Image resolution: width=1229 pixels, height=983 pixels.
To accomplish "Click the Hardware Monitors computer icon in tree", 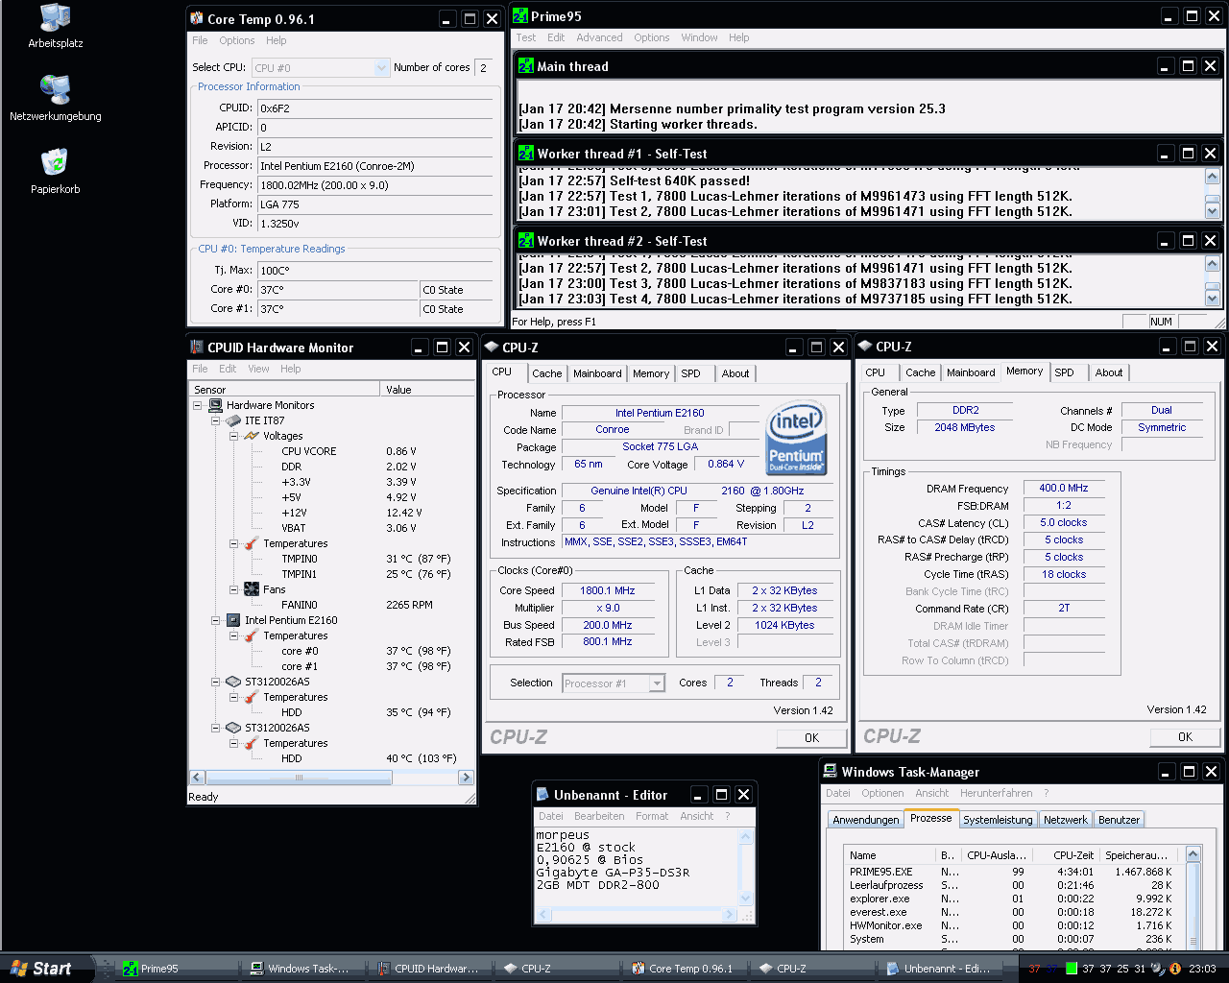I will (x=216, y=405).
